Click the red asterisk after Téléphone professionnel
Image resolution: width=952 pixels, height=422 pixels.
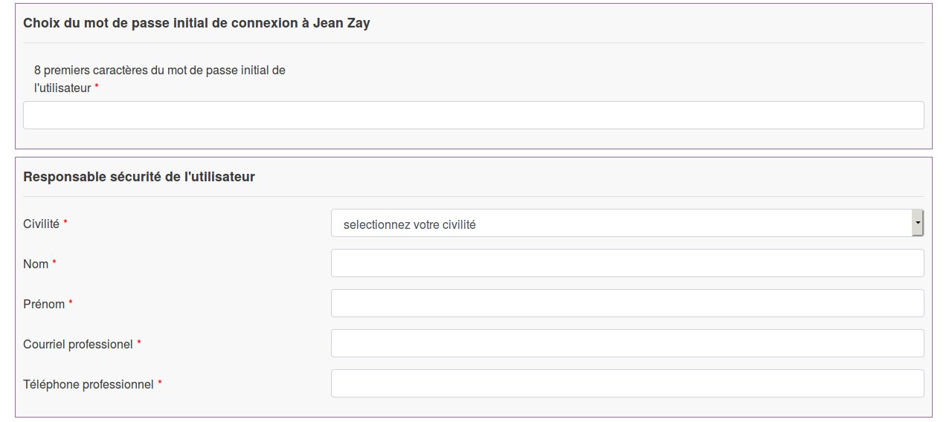[160, 383]
